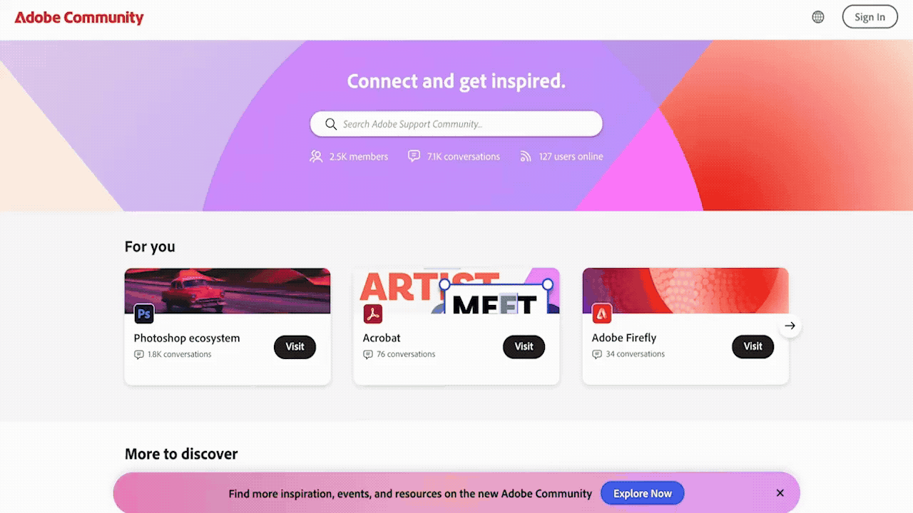Open the Photoshop ecosystem car banner image
This screenshot has width=913, height=513.
(228, 291)
